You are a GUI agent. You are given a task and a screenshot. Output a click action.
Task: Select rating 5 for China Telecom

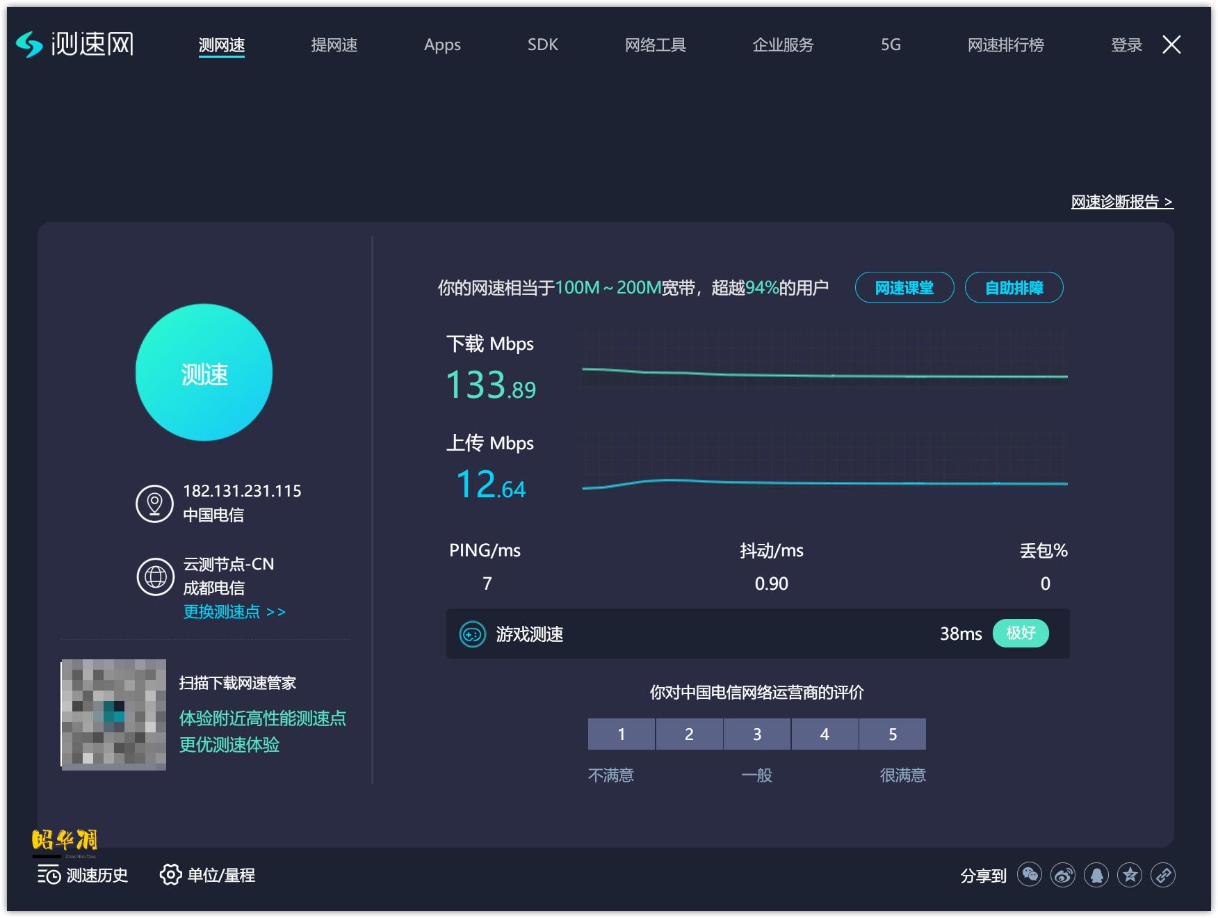892,734
